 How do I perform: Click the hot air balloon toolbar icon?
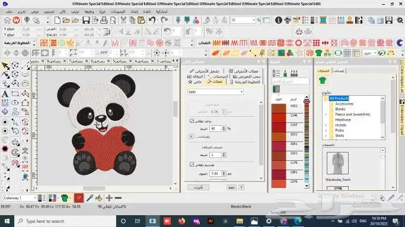[27, 20]
